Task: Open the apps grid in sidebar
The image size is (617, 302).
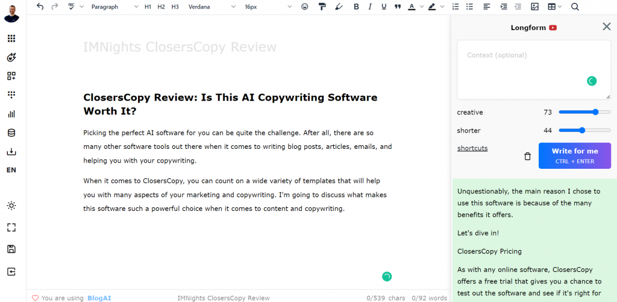Action: (x=11, y=38)
